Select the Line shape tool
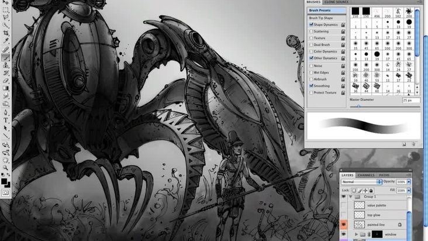This screenshot has width=428, height=241. [5, 136]
